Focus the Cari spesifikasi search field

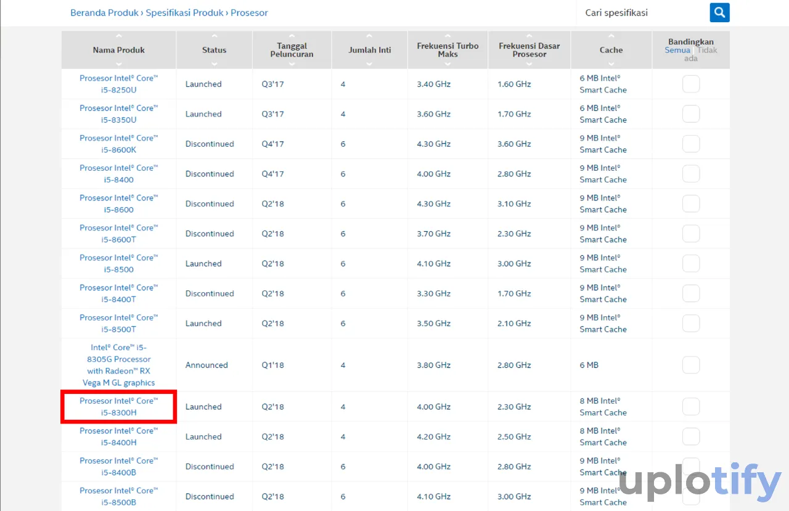point(641,12)
